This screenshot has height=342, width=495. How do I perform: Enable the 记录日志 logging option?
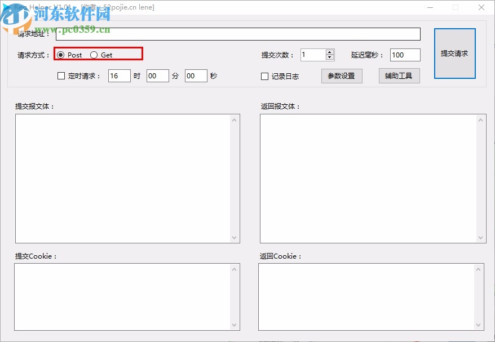(x=264, y=75)
